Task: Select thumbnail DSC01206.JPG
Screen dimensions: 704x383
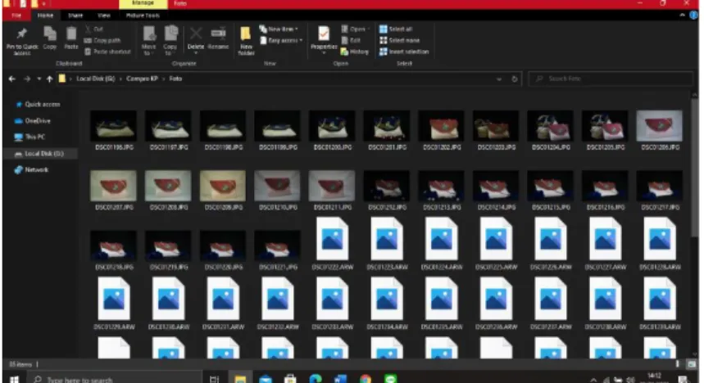Action: pos(660,130)
